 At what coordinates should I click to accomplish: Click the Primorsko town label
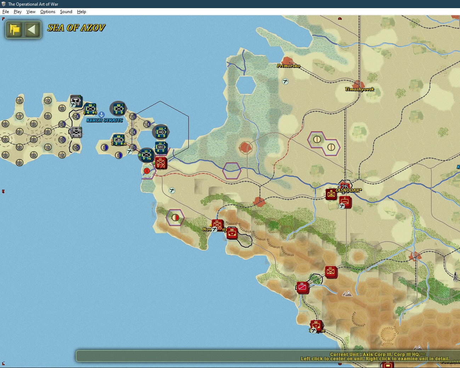[289, 66]
